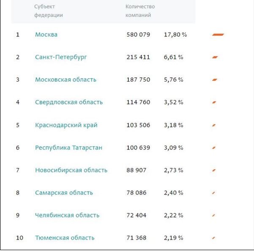Click the Субъект федерации column header
This screenshot has height=251, width=254.
(x=49, y=11)
